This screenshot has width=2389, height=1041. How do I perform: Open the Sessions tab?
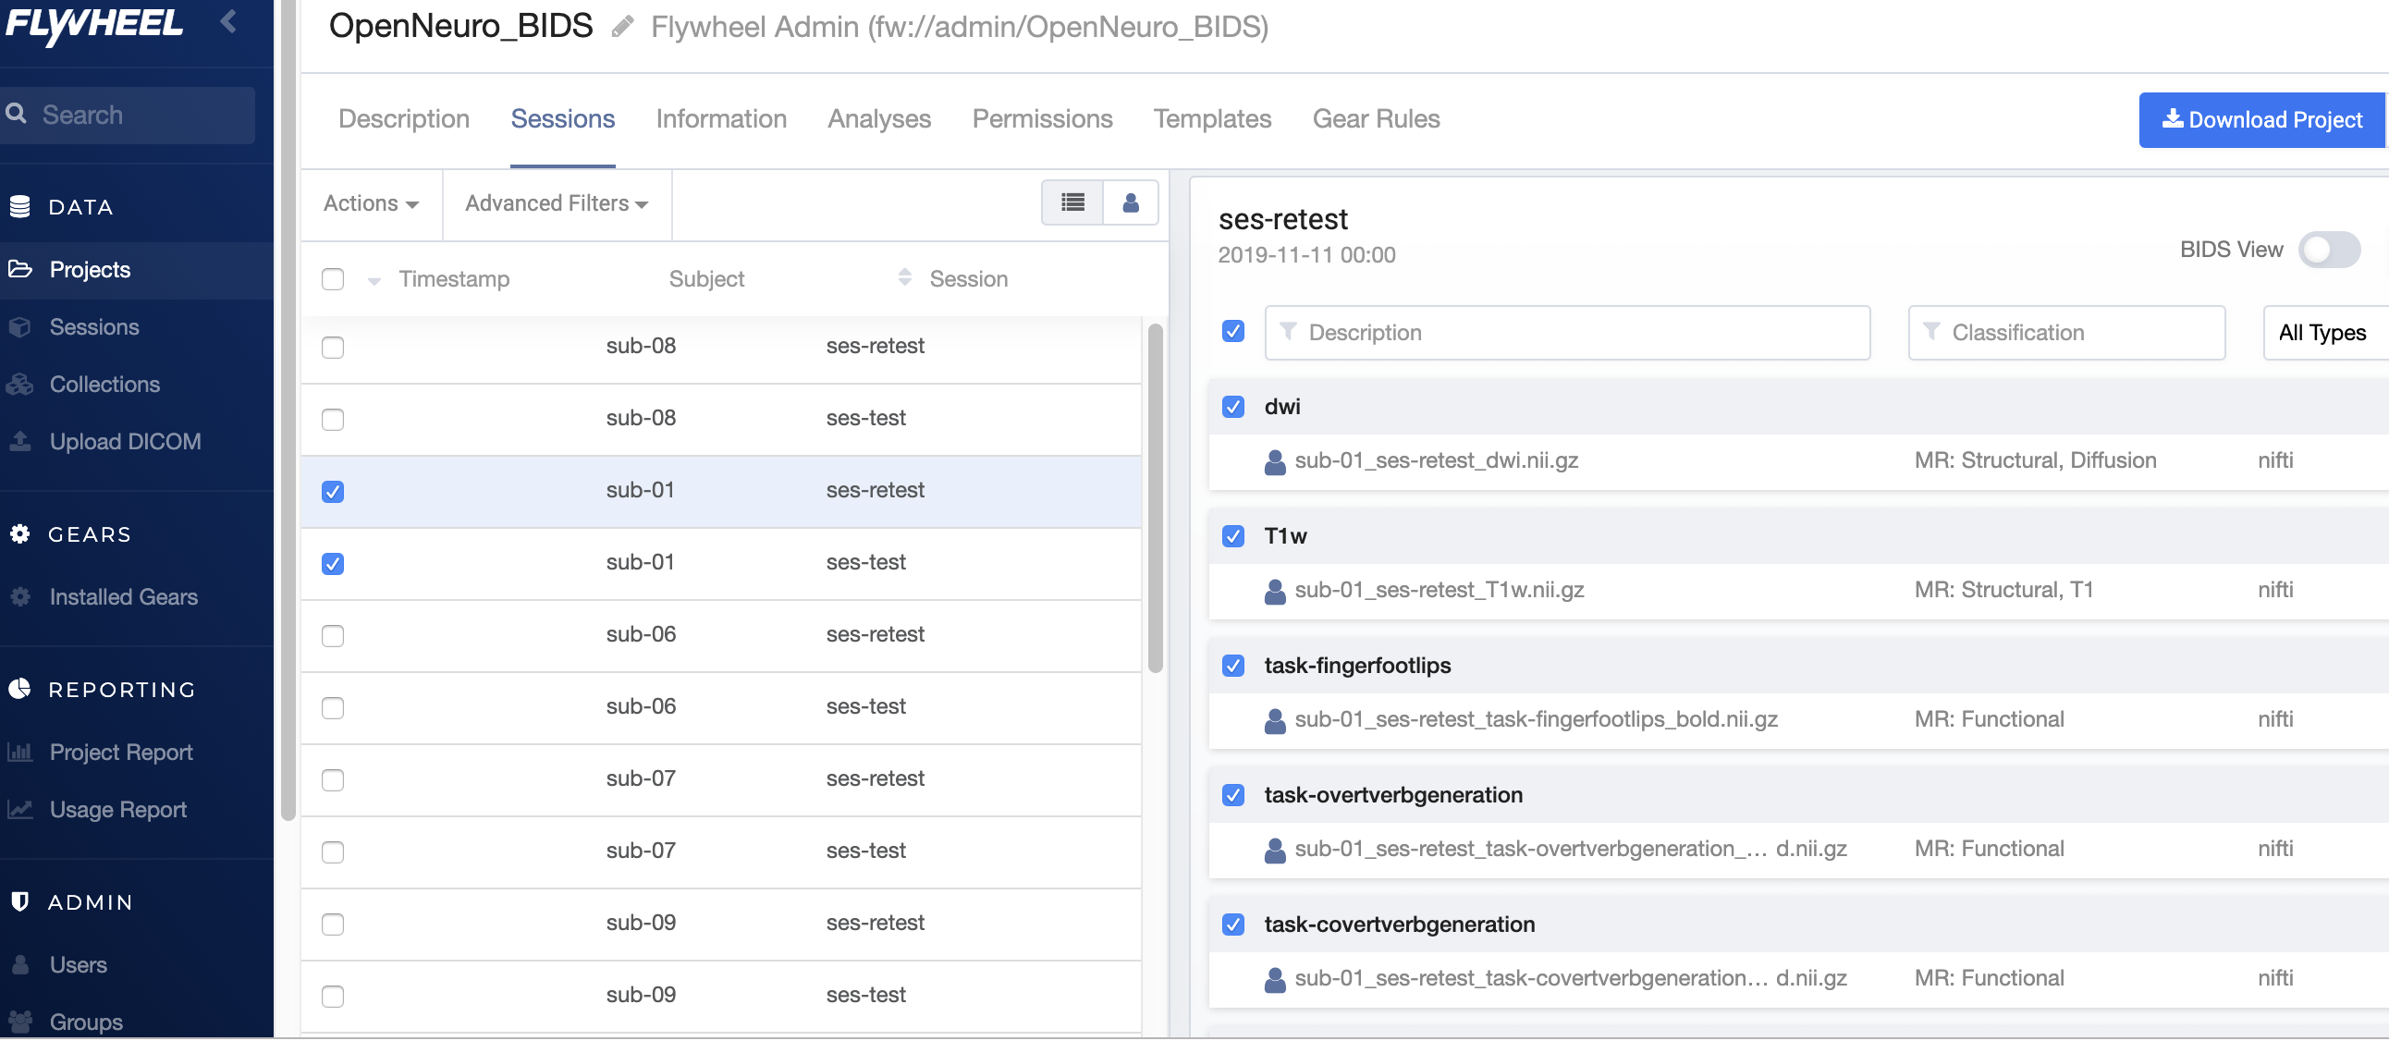(562, 118)
